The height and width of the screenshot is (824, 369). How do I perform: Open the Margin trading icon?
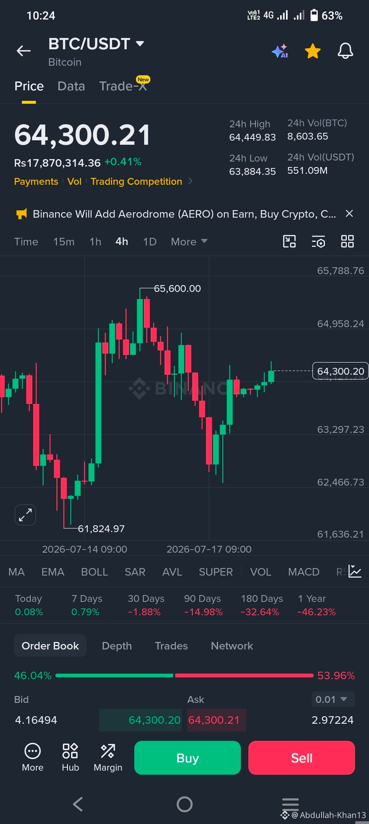coord(108,757)
